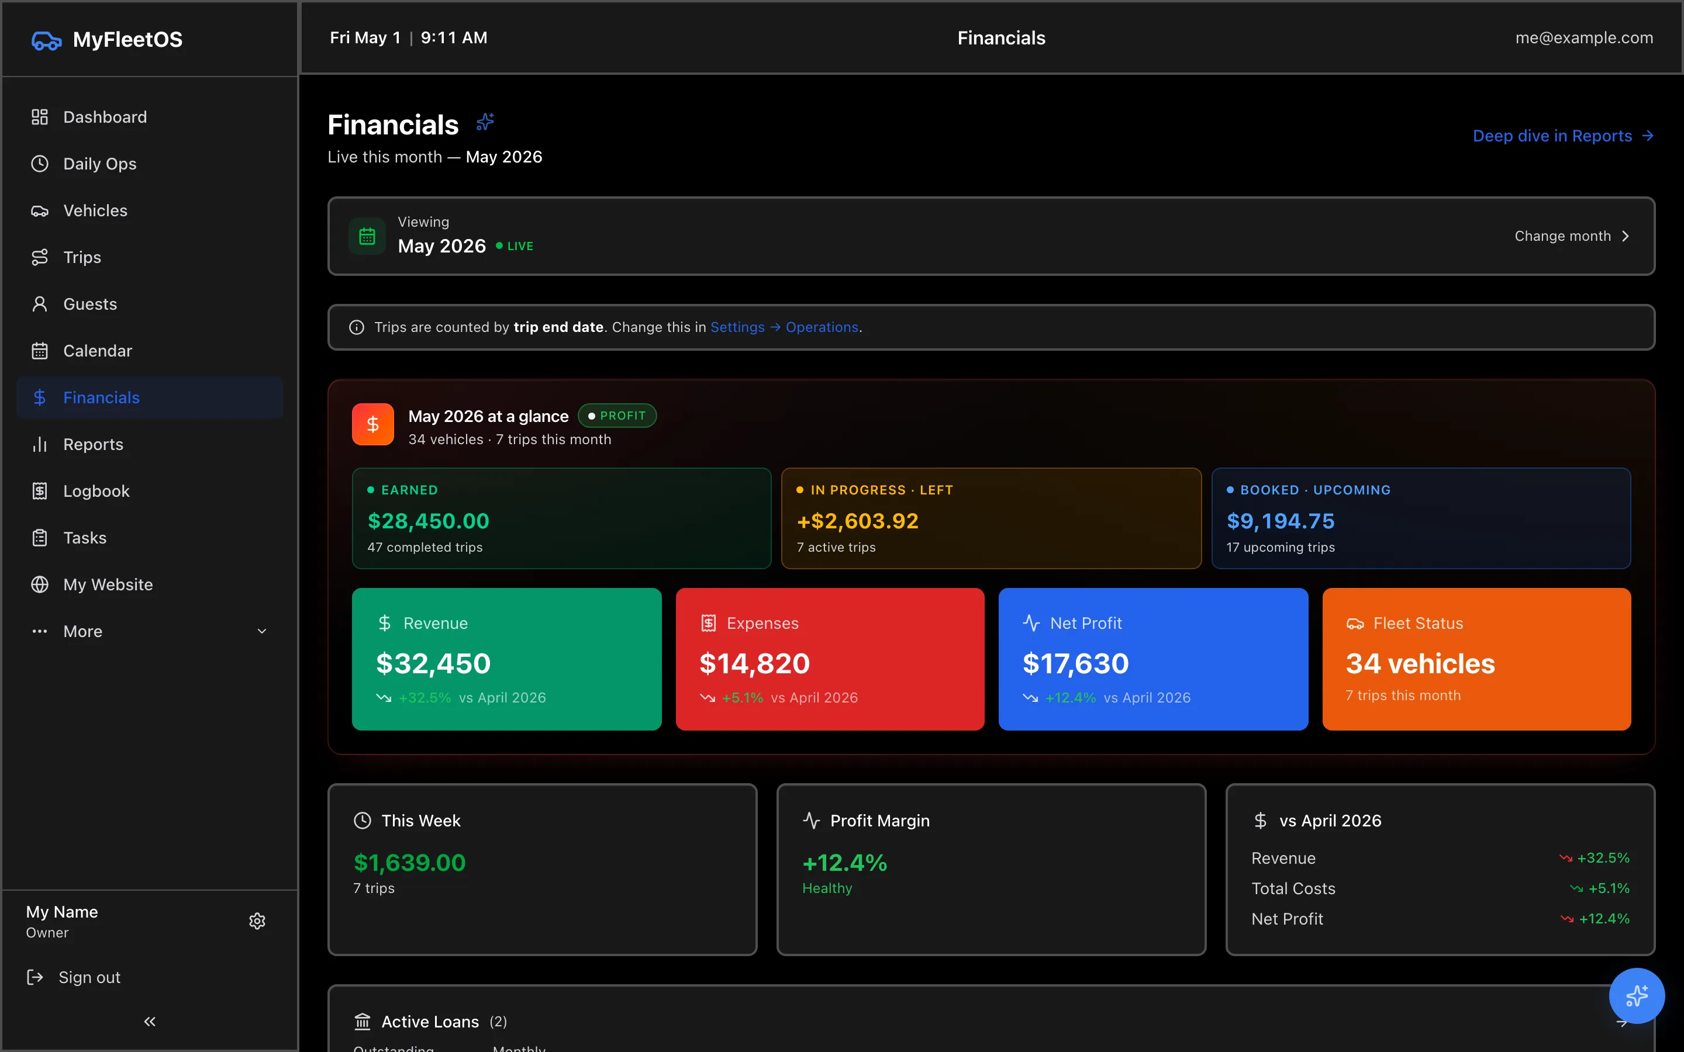
Task: Click the My Website globe icon
Action: pos(40,584)
